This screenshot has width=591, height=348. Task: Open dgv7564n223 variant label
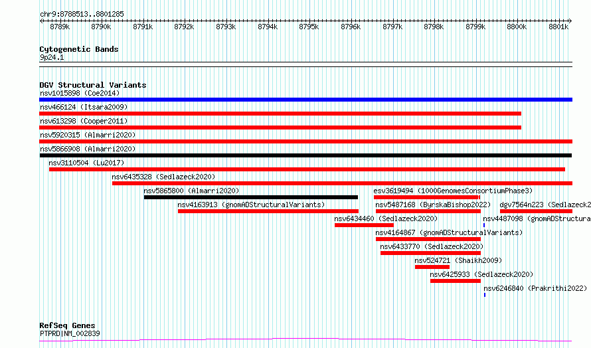pos(545,205)
